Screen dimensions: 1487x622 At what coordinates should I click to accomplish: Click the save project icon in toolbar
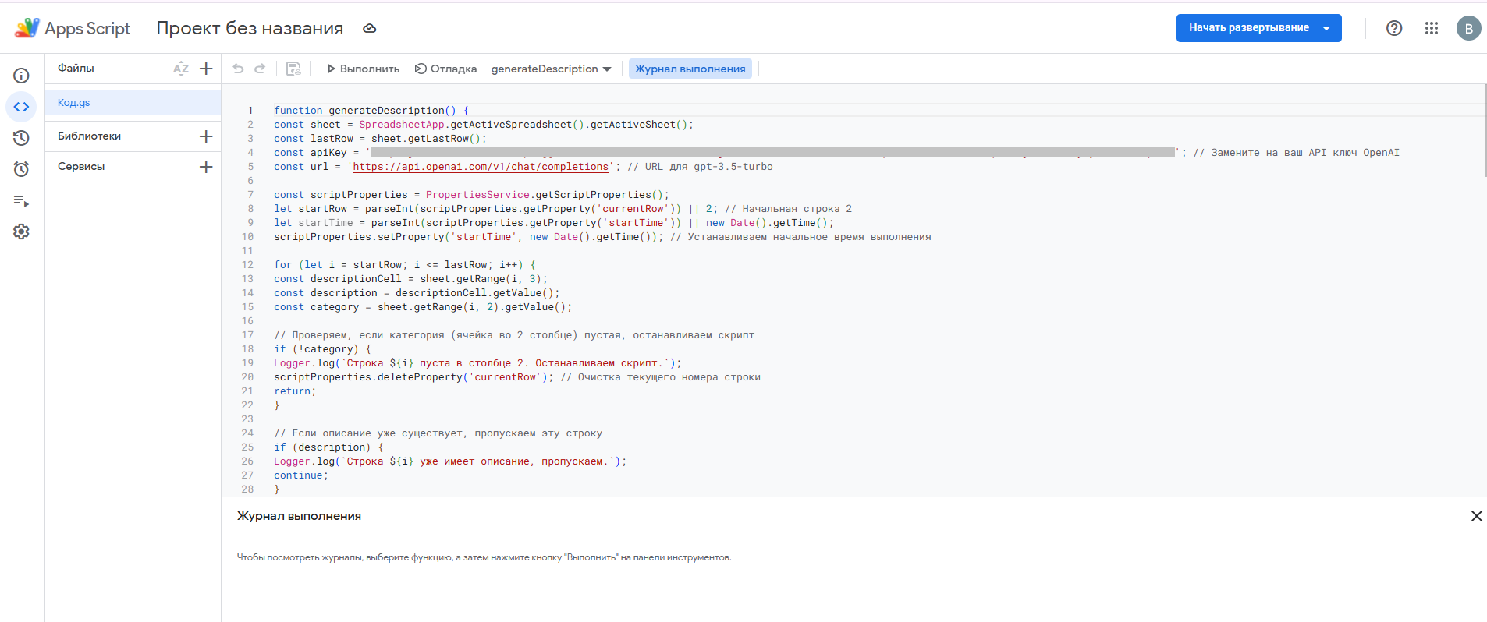click(x=293, y=69)
